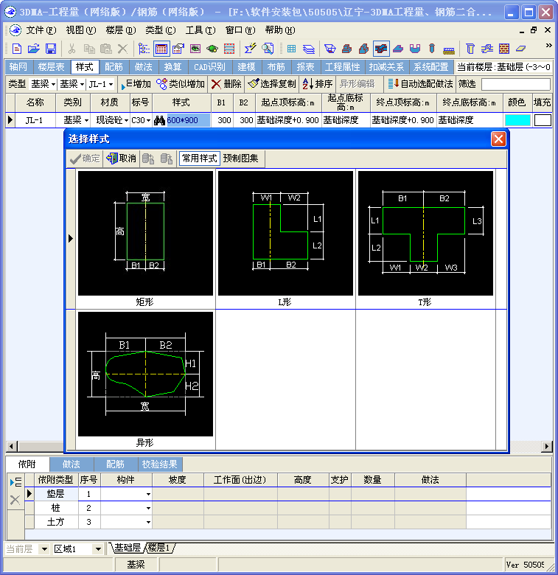Screen dimensions: 558x575
Task: Open the 帮助(H) menu
Action: click(279, 30)
